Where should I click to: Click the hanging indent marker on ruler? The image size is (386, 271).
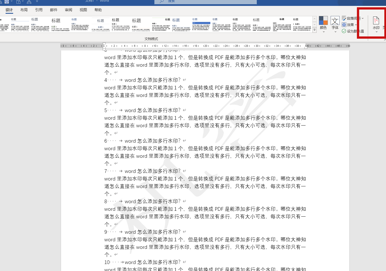(104, 47)
